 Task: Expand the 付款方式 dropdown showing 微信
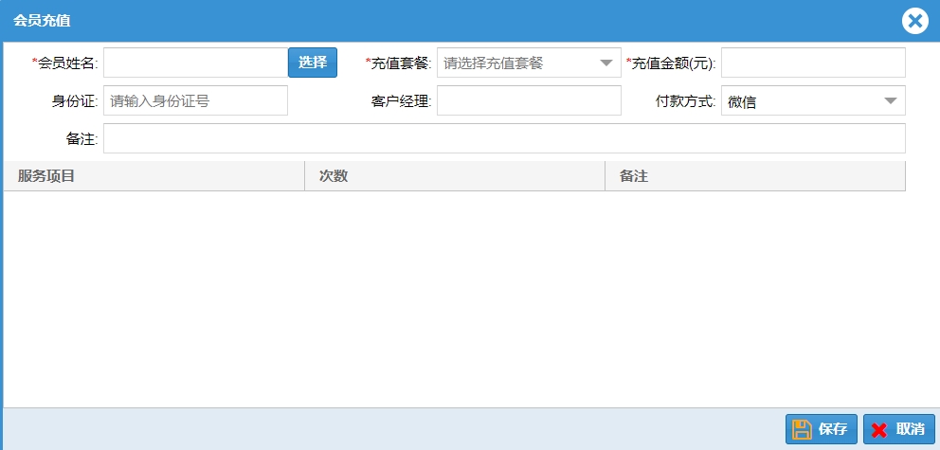tap(813, 100)
